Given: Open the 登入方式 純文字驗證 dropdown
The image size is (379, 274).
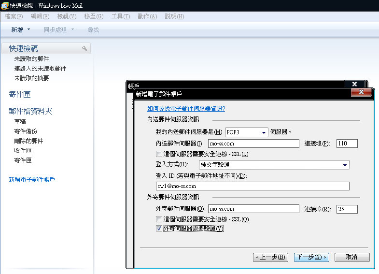Looking at the screenshot, I should tap(345, 165).
